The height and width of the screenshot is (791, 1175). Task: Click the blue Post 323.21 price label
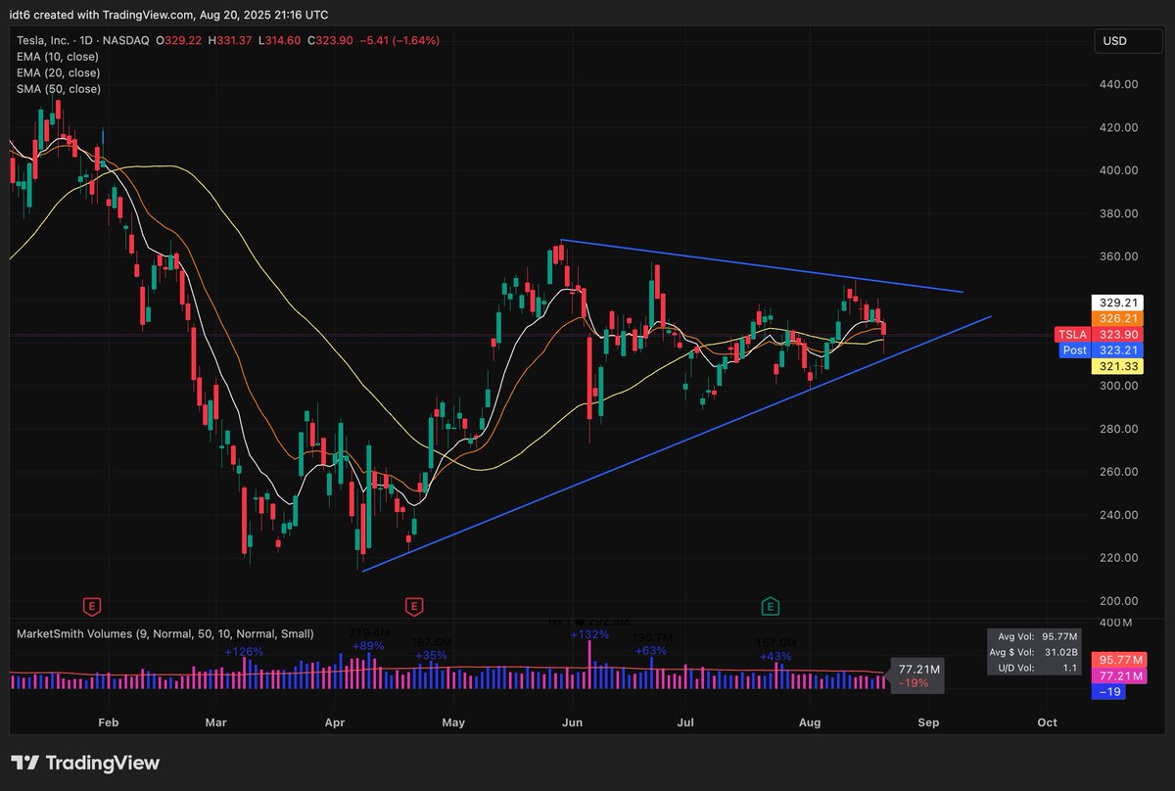click(1103, 349)
